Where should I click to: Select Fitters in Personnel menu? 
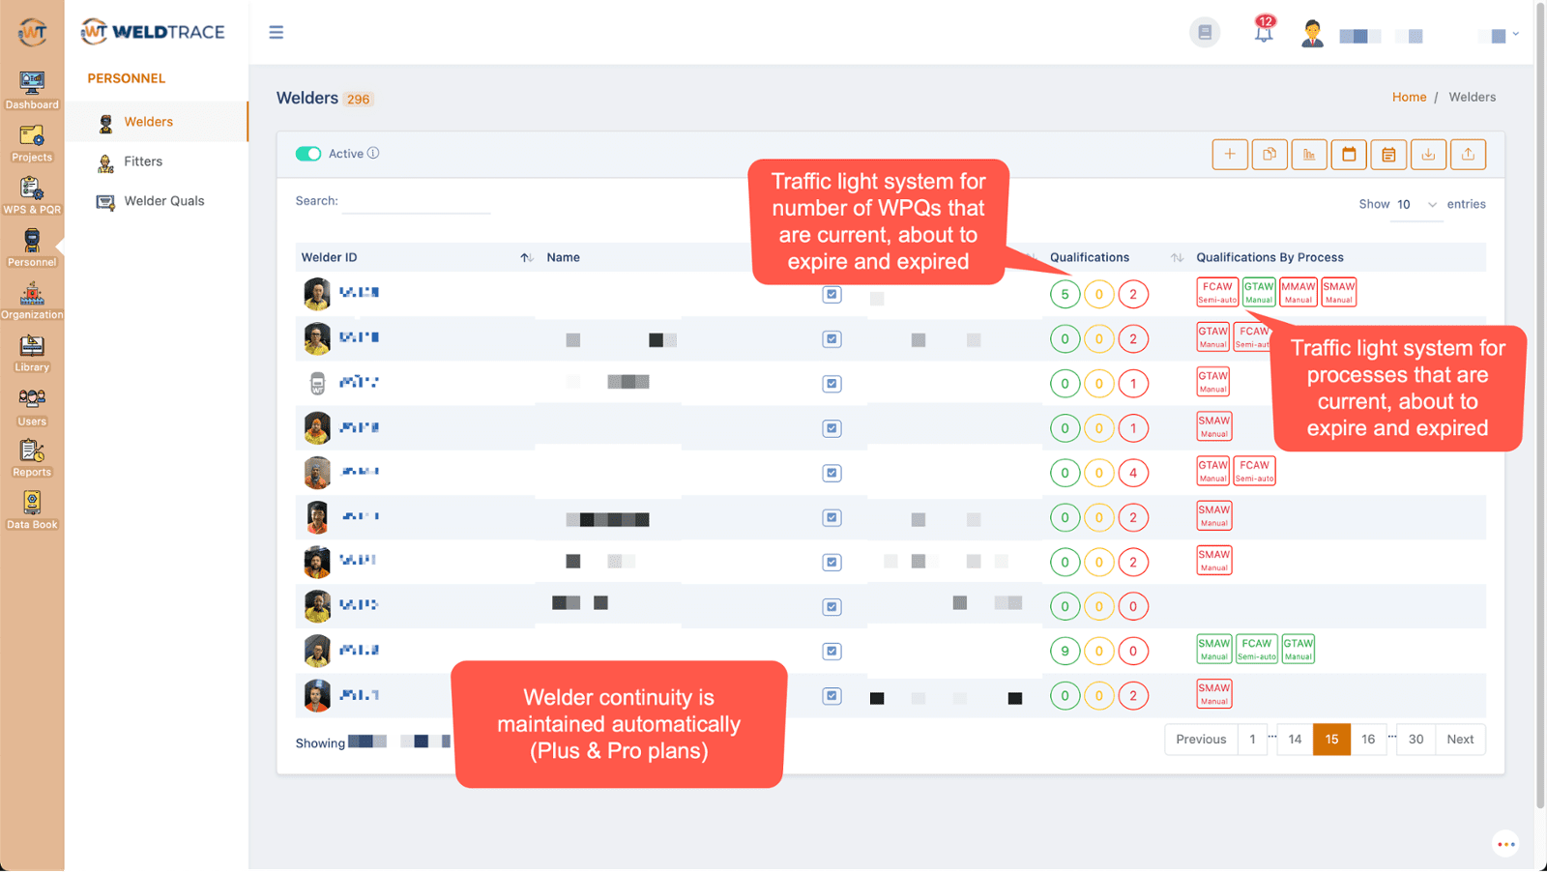click(143, 161)
